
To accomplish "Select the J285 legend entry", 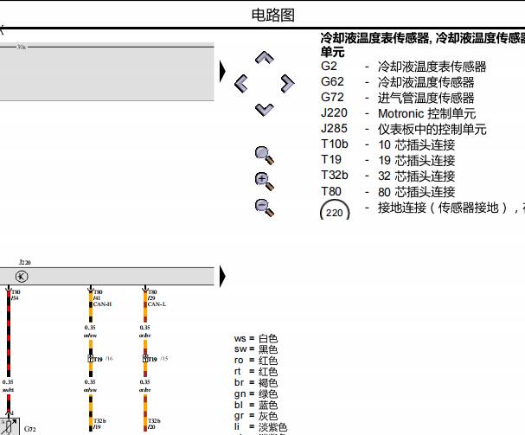I will (403, 129).
